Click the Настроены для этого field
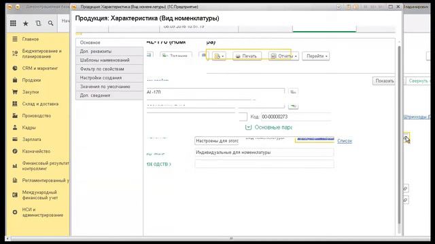435x244 pixels. coord(217,141)
